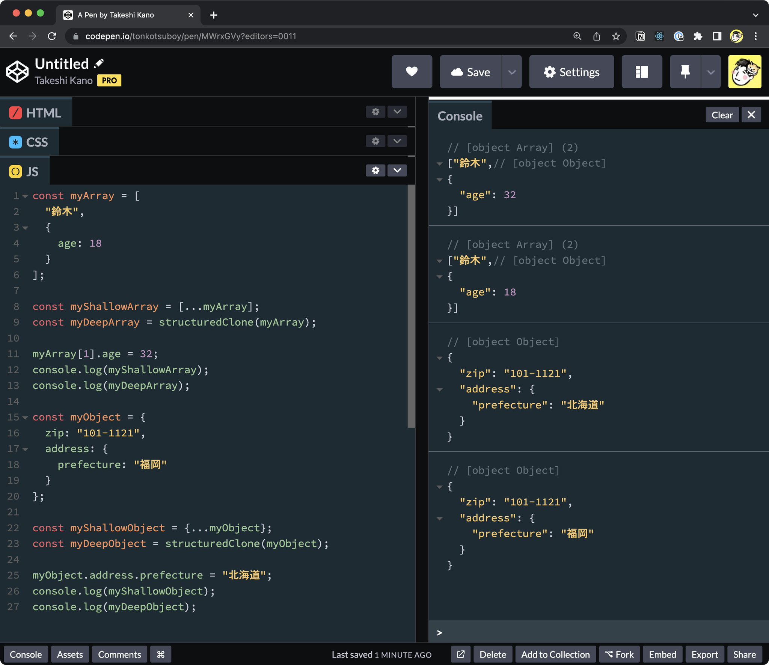The image size is (769, 665).
Task: Toggle the bottom Console button
Action: pos(26,654)
